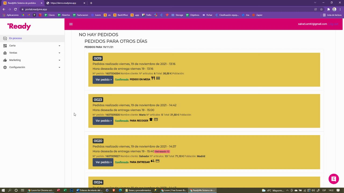Click the En proceso sidebar icon
Screen dimensions: 344x193
(x=5, y=38)
